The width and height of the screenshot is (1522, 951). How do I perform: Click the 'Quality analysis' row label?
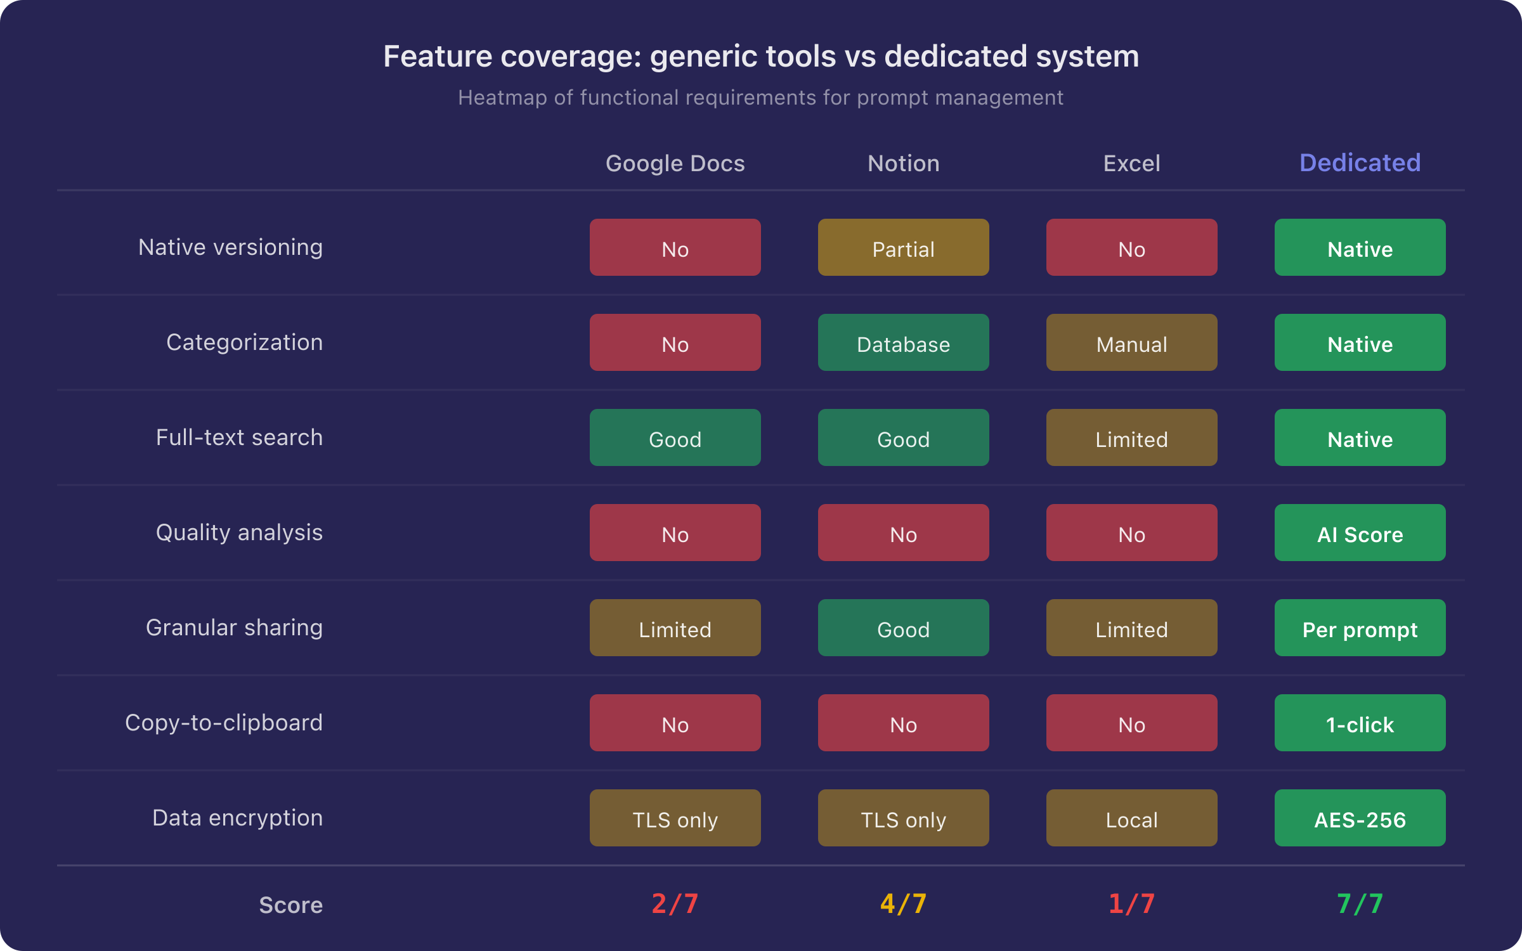coord(240,533)
